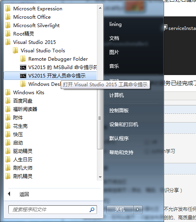Screen dimensions: 196x222
Task: Select the 刷机大师 label
Action: click(23, 168)
